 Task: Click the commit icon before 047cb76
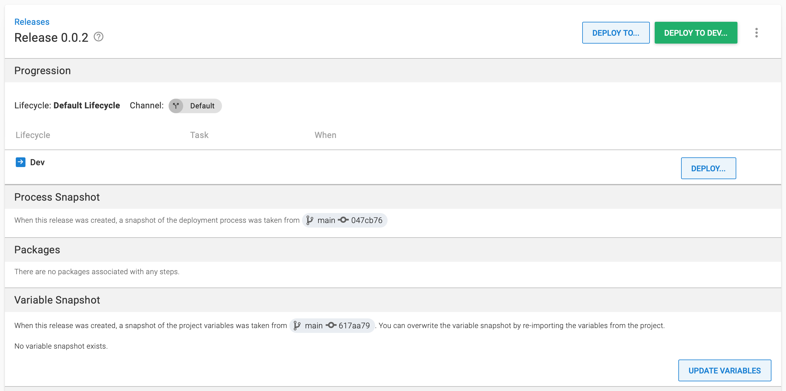point(343,220)
